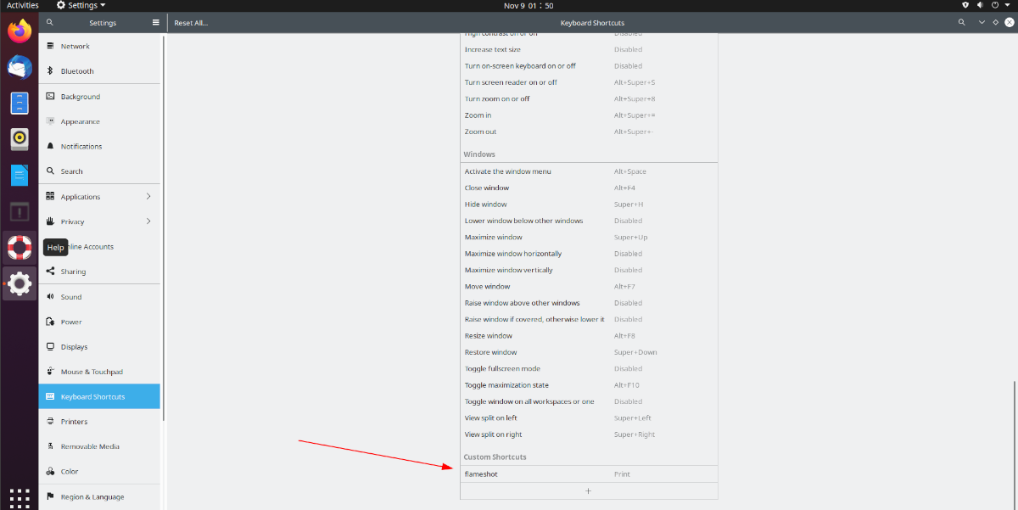This screenshot has height=510, width=1018.
Task: Click the Reset All button
Action: pyautogui.click(x=191, y=23)
